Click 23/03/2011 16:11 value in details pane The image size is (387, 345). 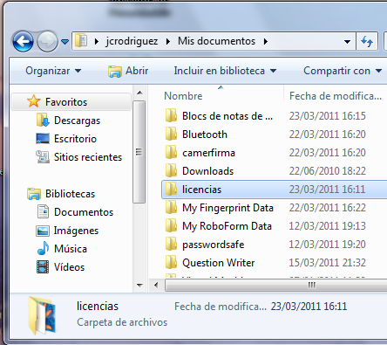click(x=309, y=307)
